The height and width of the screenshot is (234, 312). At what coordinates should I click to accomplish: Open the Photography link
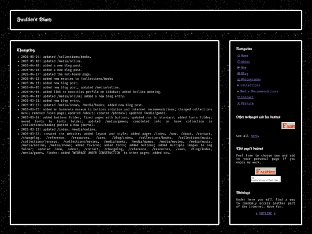[249, 79]
